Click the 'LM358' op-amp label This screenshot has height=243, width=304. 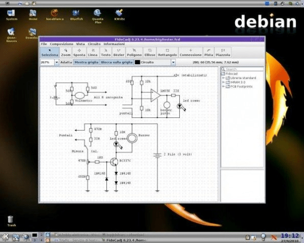click(165, 91)
